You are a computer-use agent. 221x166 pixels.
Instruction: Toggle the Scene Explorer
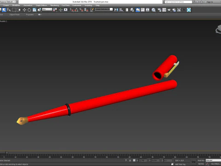127,10
